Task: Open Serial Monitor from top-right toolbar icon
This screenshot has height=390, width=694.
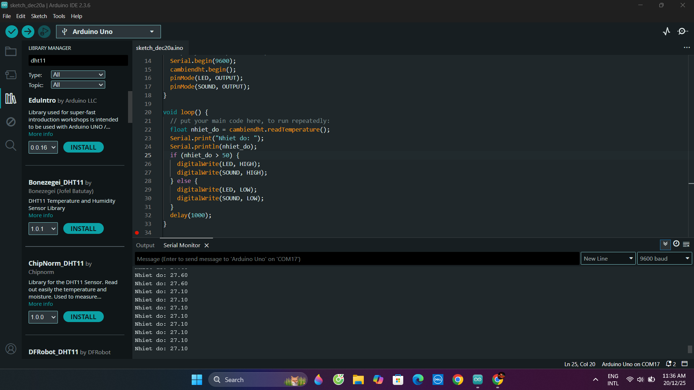Action: (682, 31)
